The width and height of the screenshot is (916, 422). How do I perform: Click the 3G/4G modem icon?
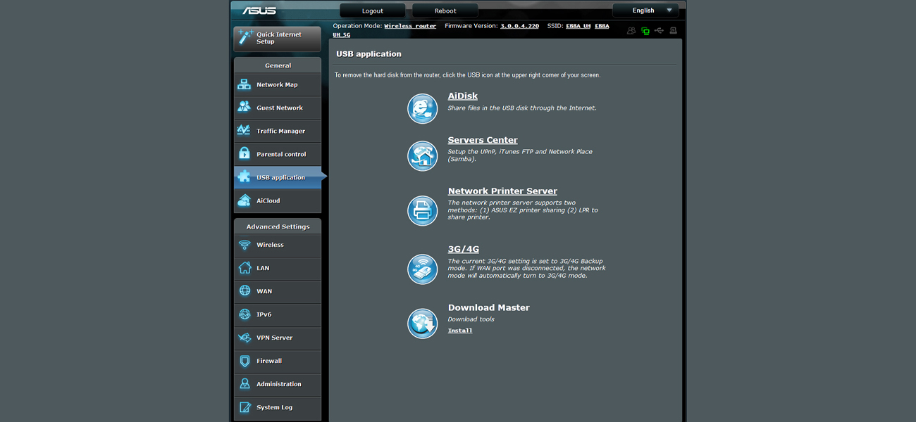[x=423, y=269]
